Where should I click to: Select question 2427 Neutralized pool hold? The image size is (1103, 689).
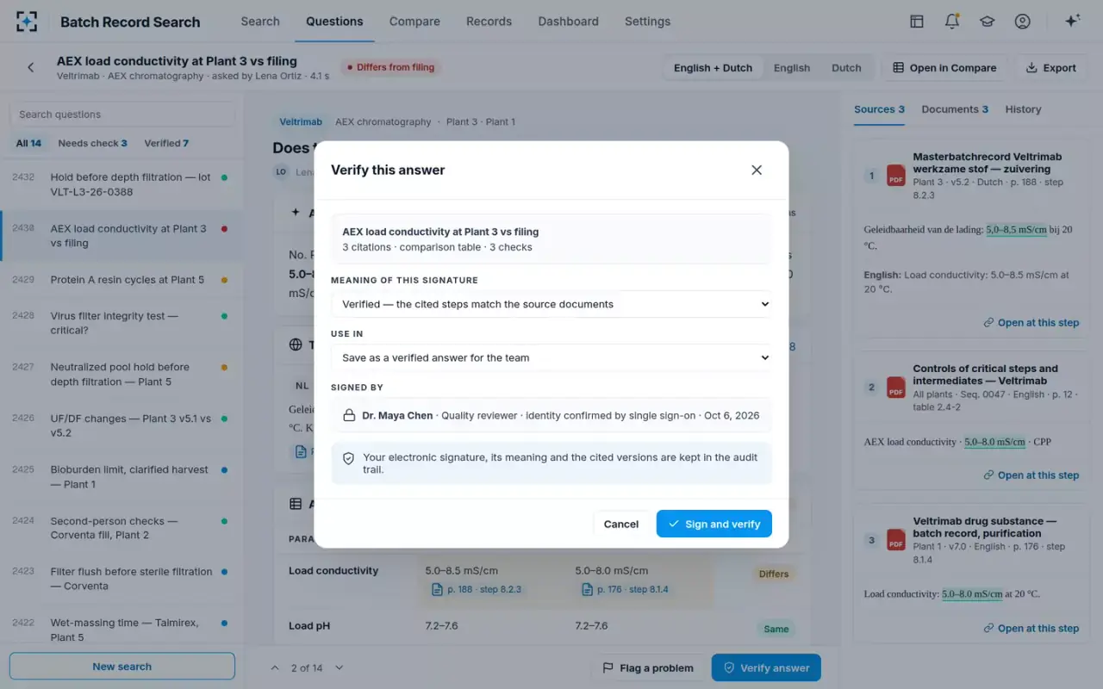[122, 374]
